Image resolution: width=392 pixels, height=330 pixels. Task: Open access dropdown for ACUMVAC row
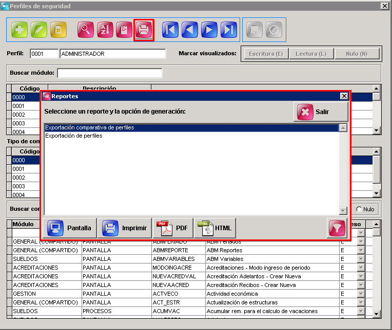(x=361, y=311)
